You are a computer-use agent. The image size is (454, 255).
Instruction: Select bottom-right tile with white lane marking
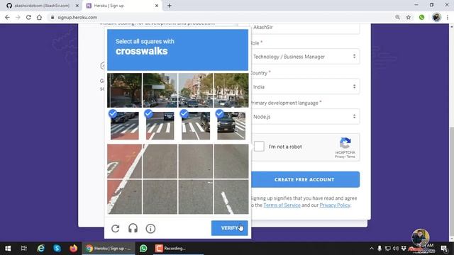(231, 197)
